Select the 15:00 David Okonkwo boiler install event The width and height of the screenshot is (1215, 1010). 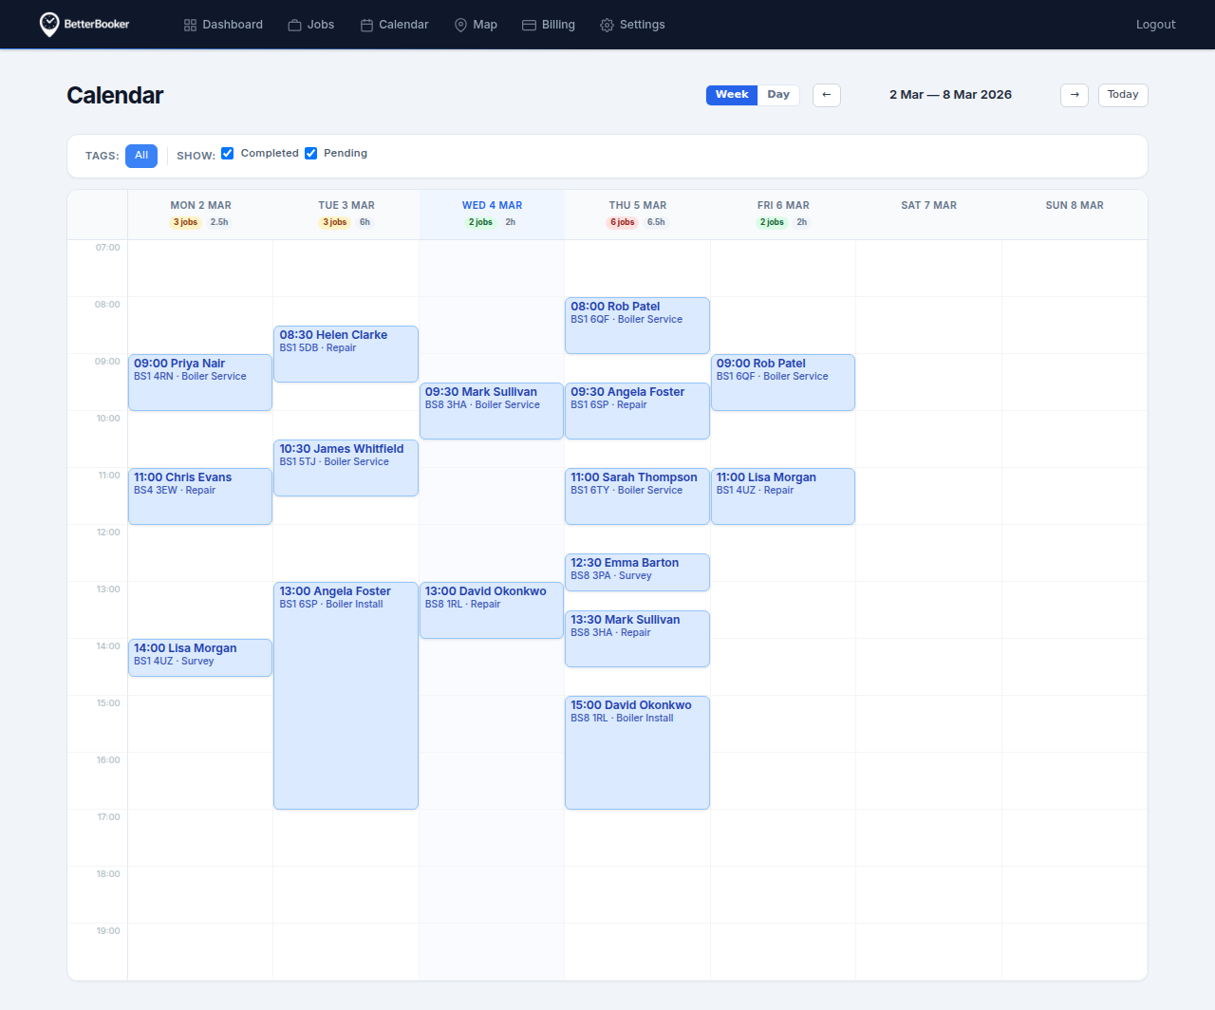[637, 750]
